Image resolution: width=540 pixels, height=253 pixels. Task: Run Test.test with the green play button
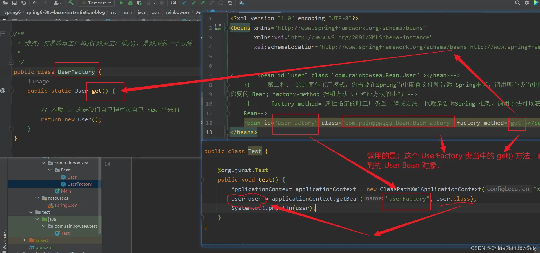click(x=121, y=3)
